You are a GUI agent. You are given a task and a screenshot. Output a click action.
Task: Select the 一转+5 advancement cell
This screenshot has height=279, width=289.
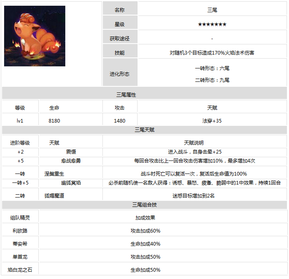[20, 183]
